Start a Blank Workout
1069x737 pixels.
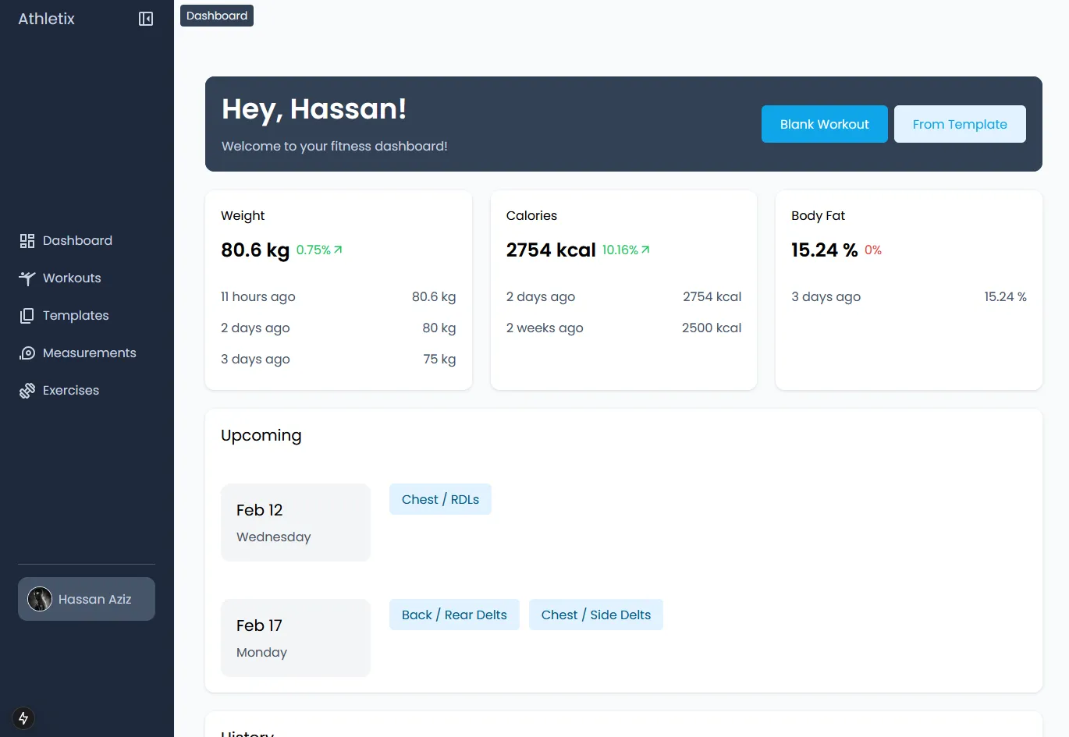[824, 124]
